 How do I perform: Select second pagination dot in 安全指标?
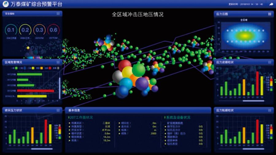click(32, 48)
